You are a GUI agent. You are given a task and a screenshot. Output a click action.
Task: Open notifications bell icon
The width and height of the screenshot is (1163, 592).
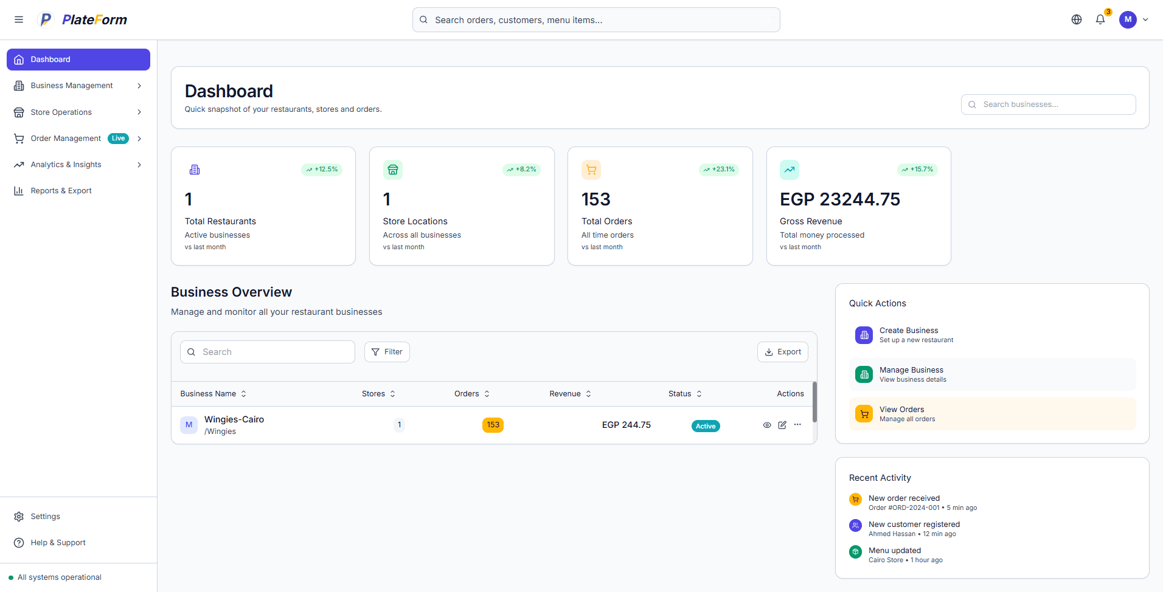click(x=1100, y=19)
